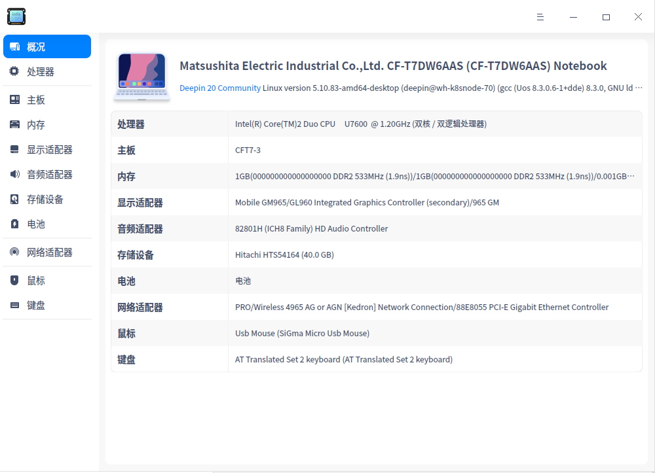Open 内存 (Memory) via its sidebar icon
Viewport: 655px width, 473px height.
14,124
